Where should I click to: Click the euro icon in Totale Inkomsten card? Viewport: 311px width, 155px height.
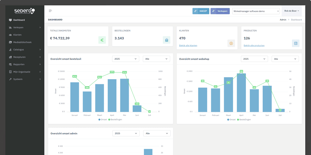(102, 40)
